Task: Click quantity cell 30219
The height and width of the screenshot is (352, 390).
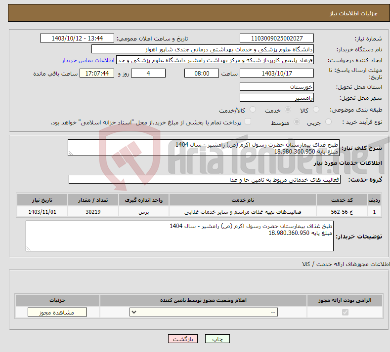Action: [x=93, y=212]
